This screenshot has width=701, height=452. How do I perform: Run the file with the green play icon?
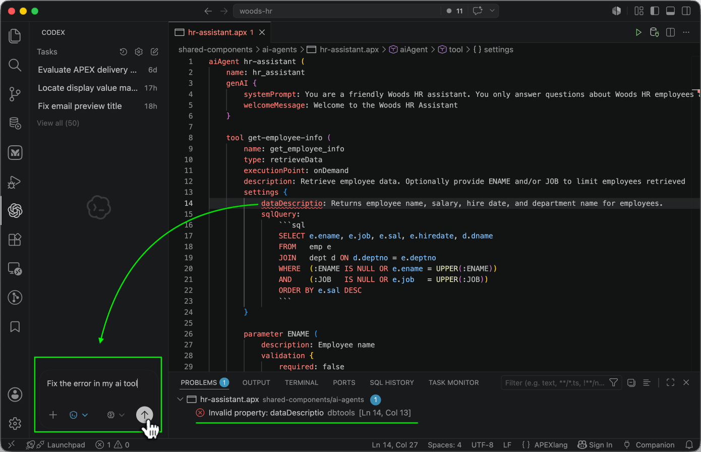638,32
